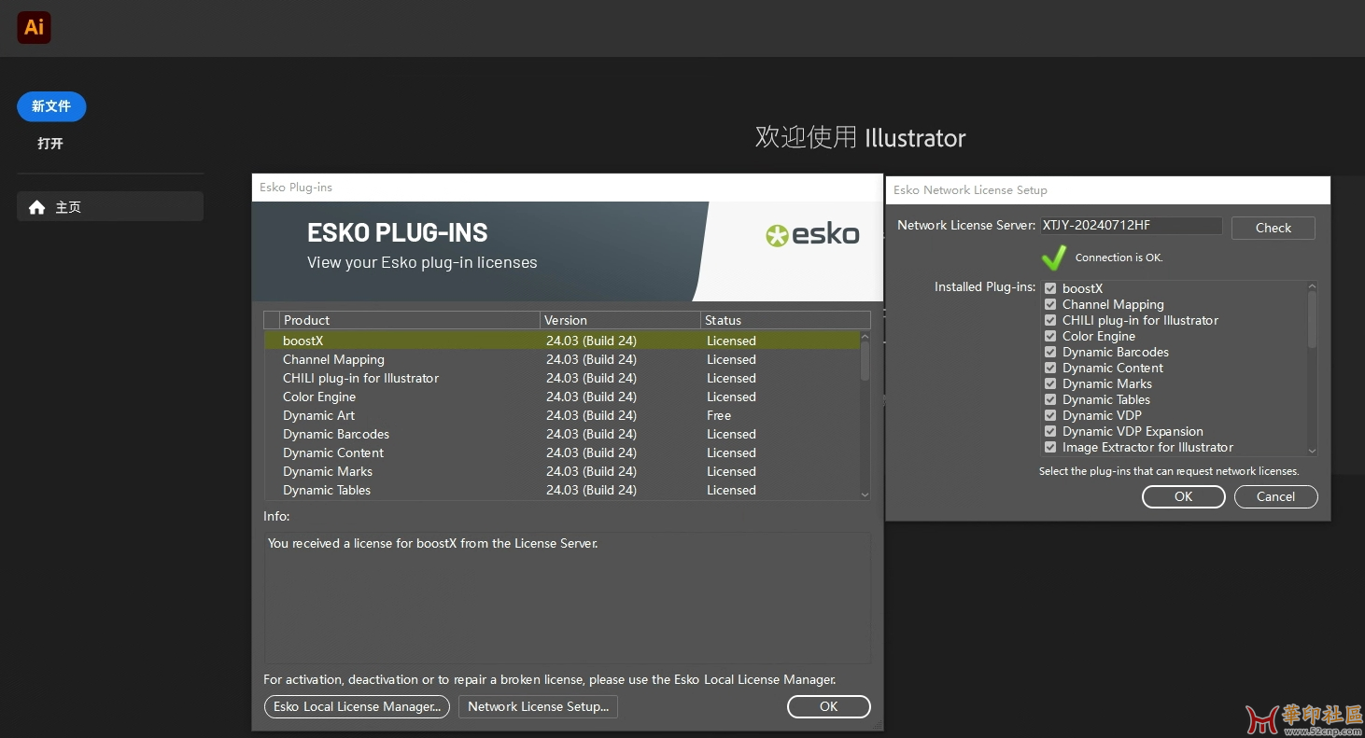Select the Dynamic Tables product row

561,490
